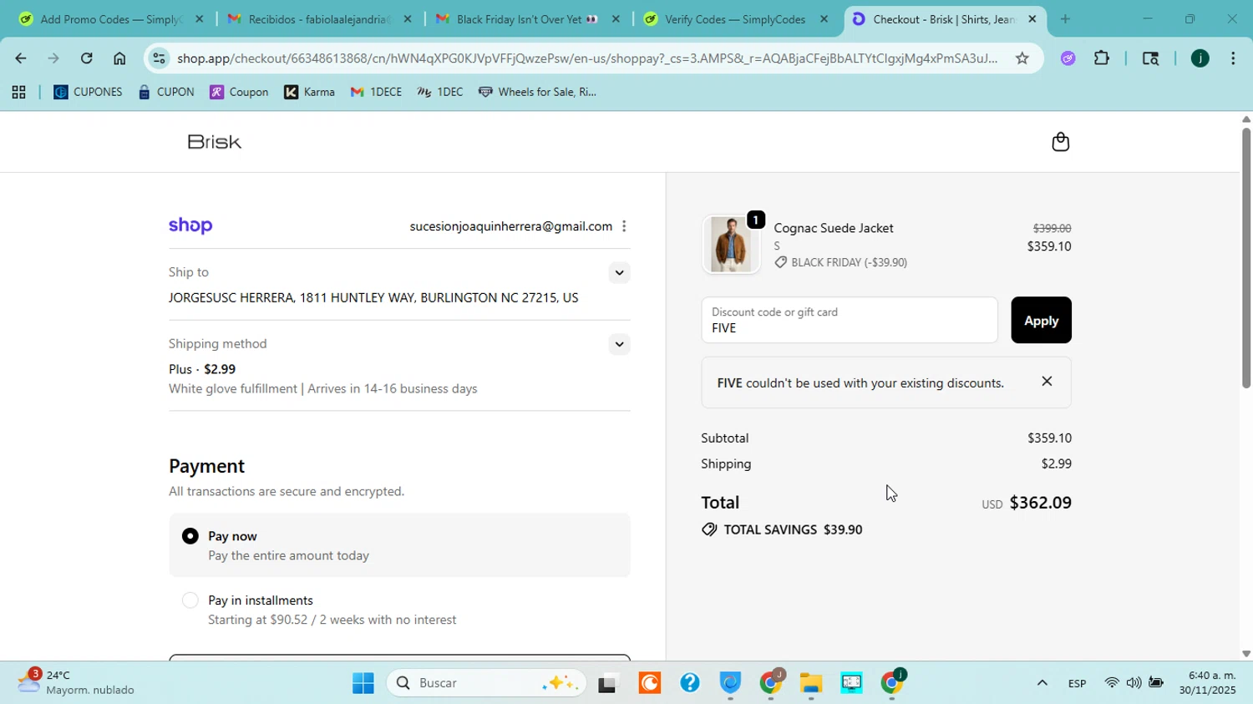Open the Wheels for Sale bookmark

(537, 93)
